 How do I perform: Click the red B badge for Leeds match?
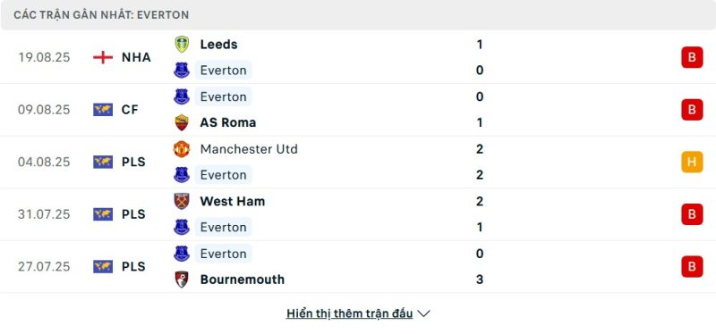coord(692,57)
